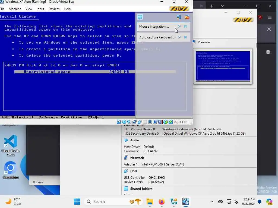Click the notification bell in the system tray
The height and width of the screenshot is (208, 278).
[260, 201]
